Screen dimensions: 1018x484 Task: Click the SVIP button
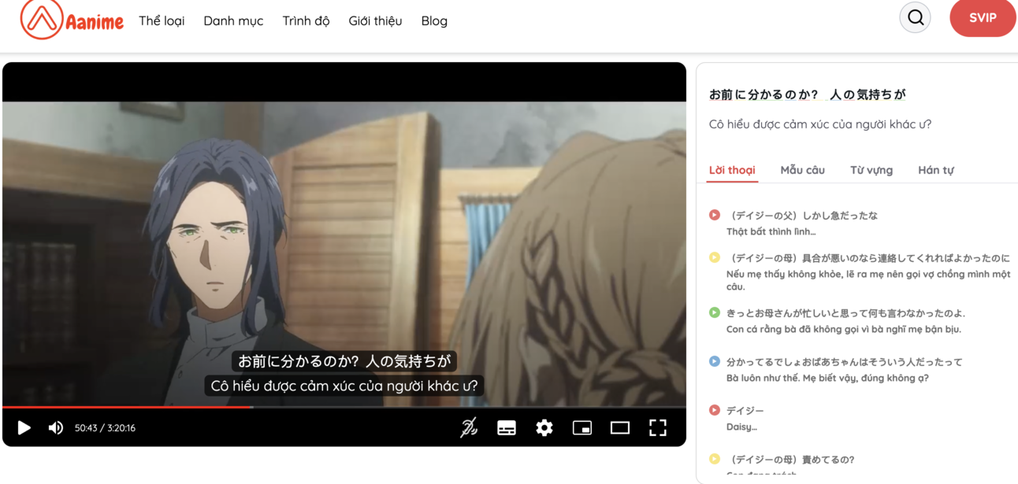click(983, 18)
